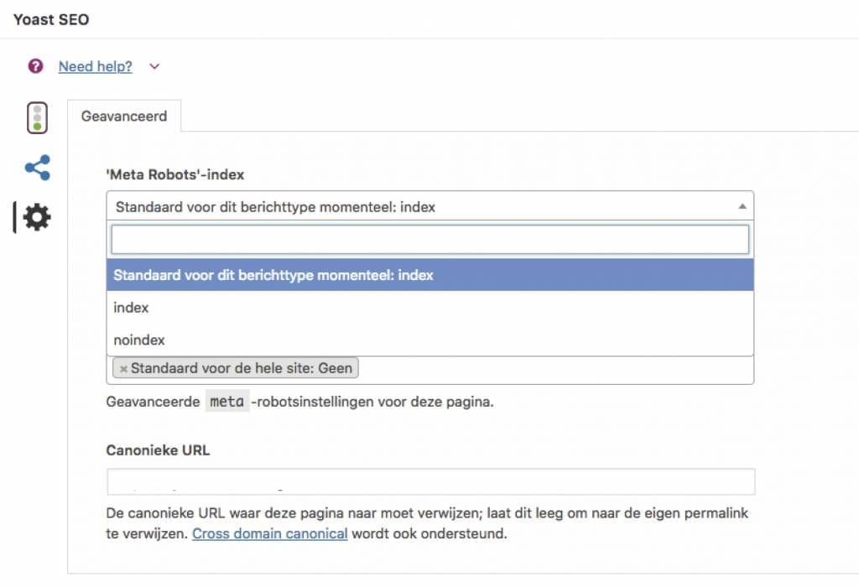The width and height of the screenshot is (859, 587).
Task: Click the Meta Robots index dropdown arrow
Action: pos(742,206)
